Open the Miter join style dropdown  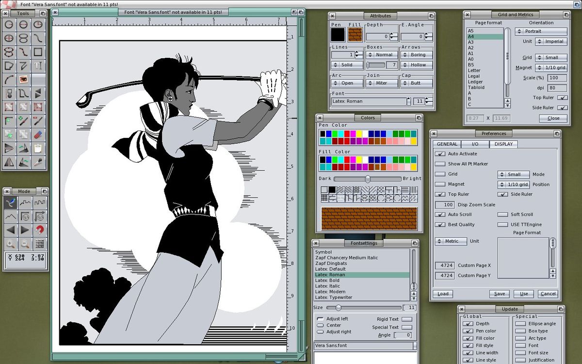click(x=381, y=83)
